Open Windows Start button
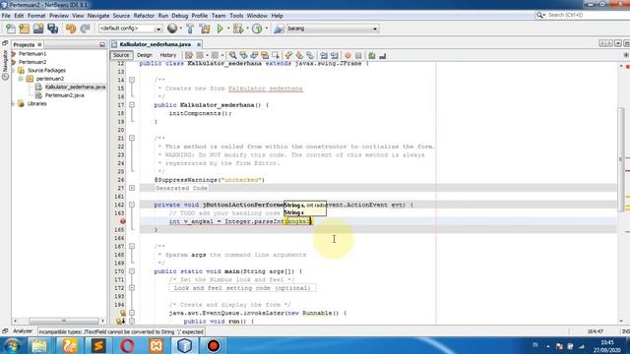Screen dimensions: 630x354 (x=12, y=345)
